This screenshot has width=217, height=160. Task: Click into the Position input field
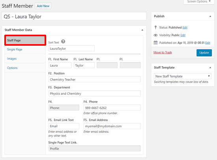coord(95,79)
